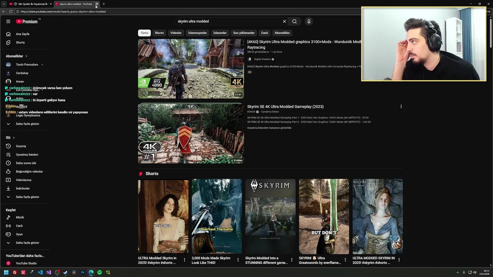Viewport: 493px width, 277px height.
Task: Open Visual Studio Code from the taskbar
Action: click(x=40, y=272)
